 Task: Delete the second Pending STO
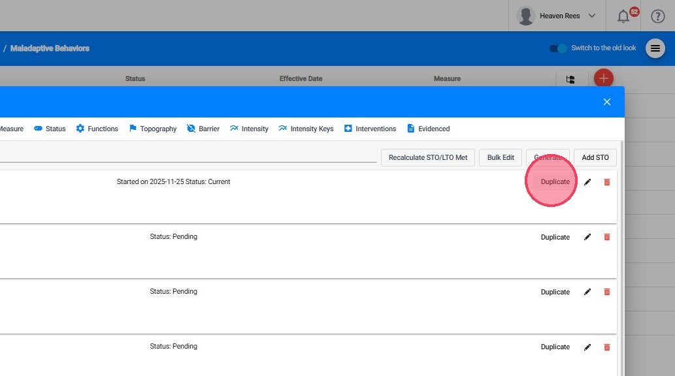(x=607, y=292)
